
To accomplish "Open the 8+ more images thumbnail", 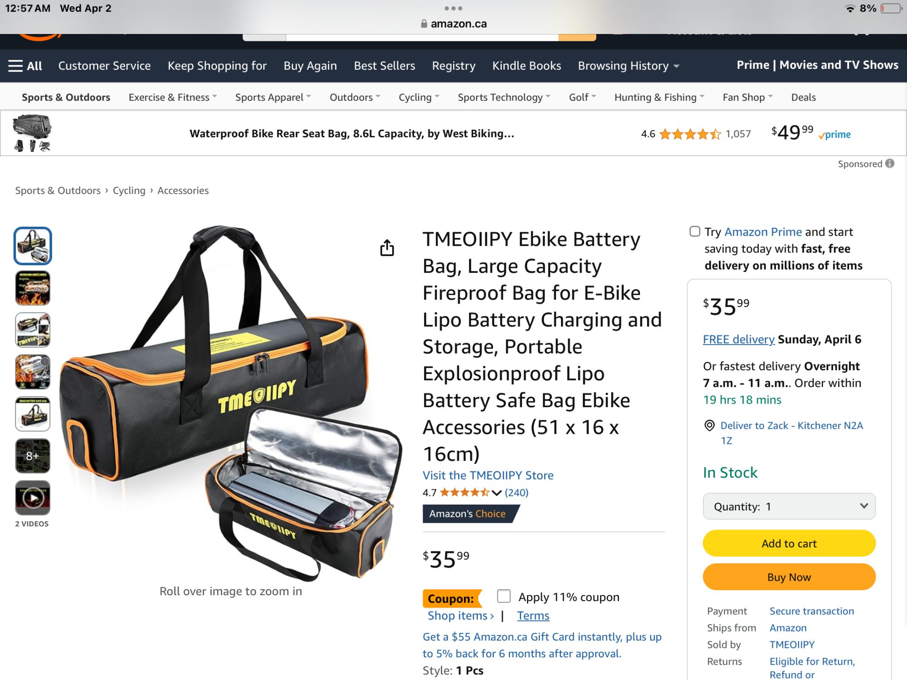I will [x=33, y=456].
